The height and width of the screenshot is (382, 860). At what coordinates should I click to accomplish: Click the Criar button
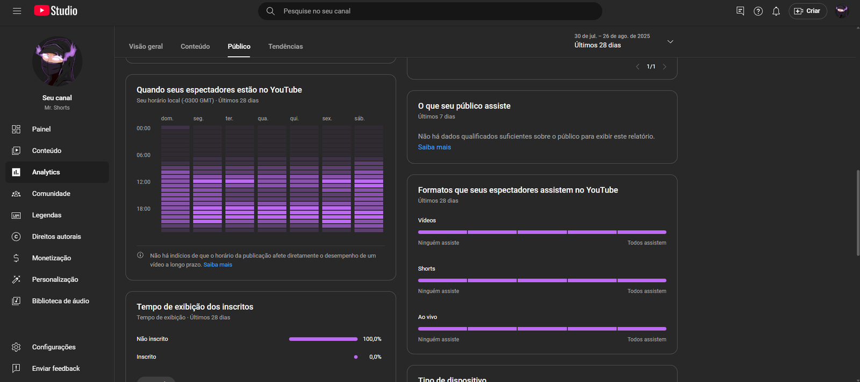(807, 11)
